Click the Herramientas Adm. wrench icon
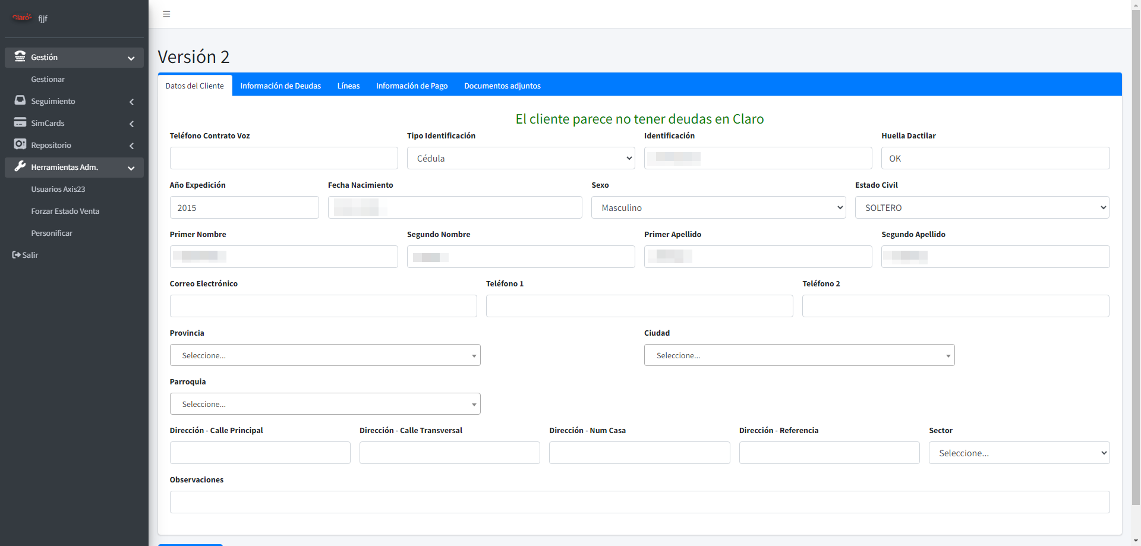The height and width of the screenshot is (546, 1141). (20, 166)
